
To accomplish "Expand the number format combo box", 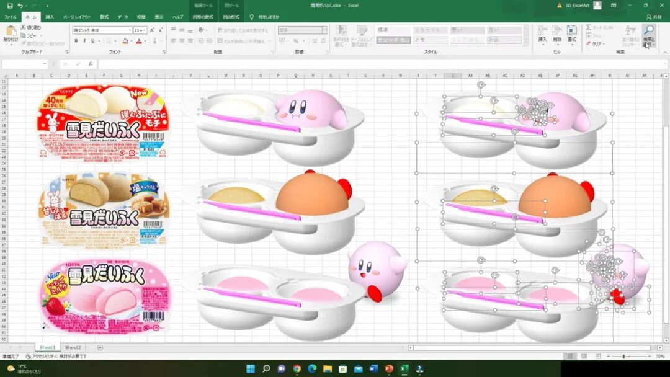I will click(x=324, y=30).
